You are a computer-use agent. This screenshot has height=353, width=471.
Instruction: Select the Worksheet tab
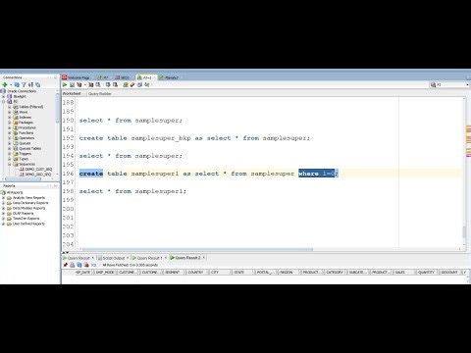pos(72,94)
